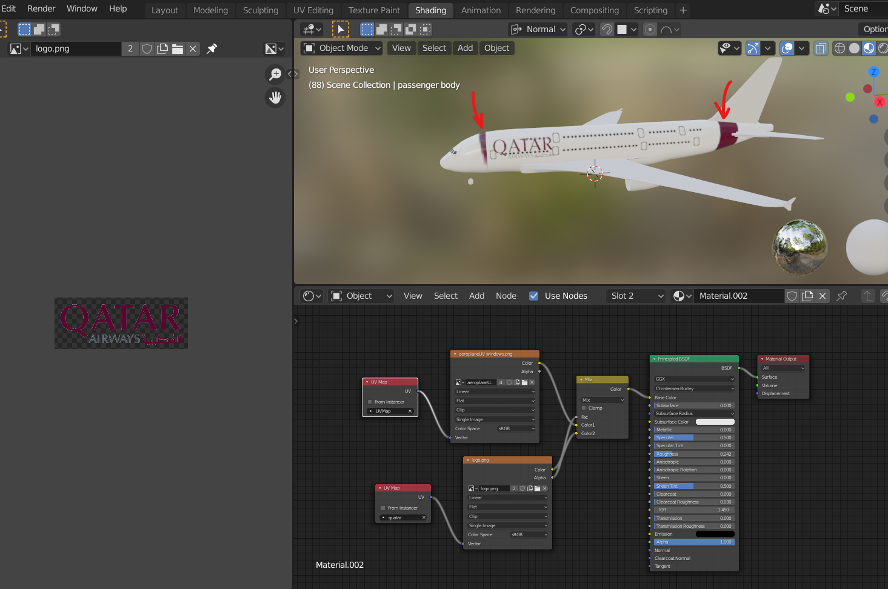Open image browse dropdown in logo.png node
The height and width of the screenshot is (589, 888).
pos(473,488)
